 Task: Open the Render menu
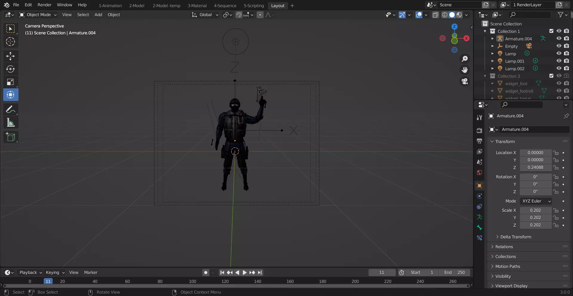(44, 5)
